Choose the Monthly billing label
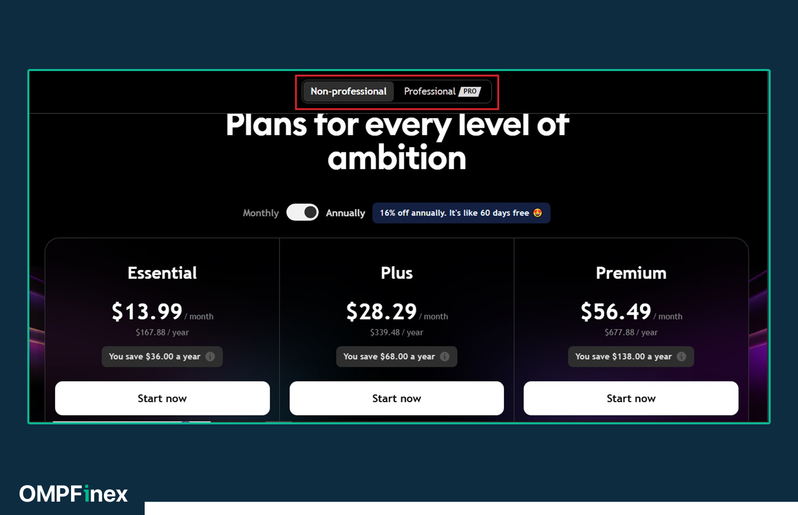This screenshot has width=798, height=515. coord(261,213)
